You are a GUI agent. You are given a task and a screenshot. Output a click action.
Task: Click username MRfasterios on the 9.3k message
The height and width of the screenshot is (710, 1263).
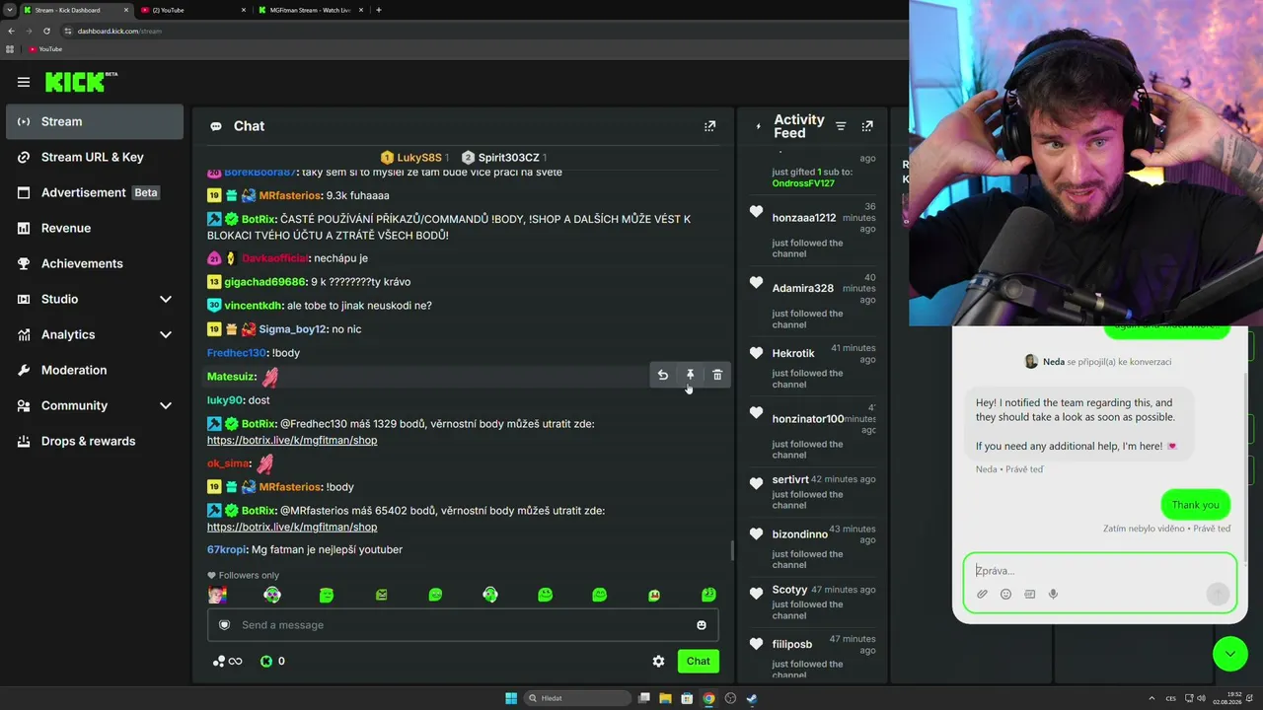pos(290,195)
